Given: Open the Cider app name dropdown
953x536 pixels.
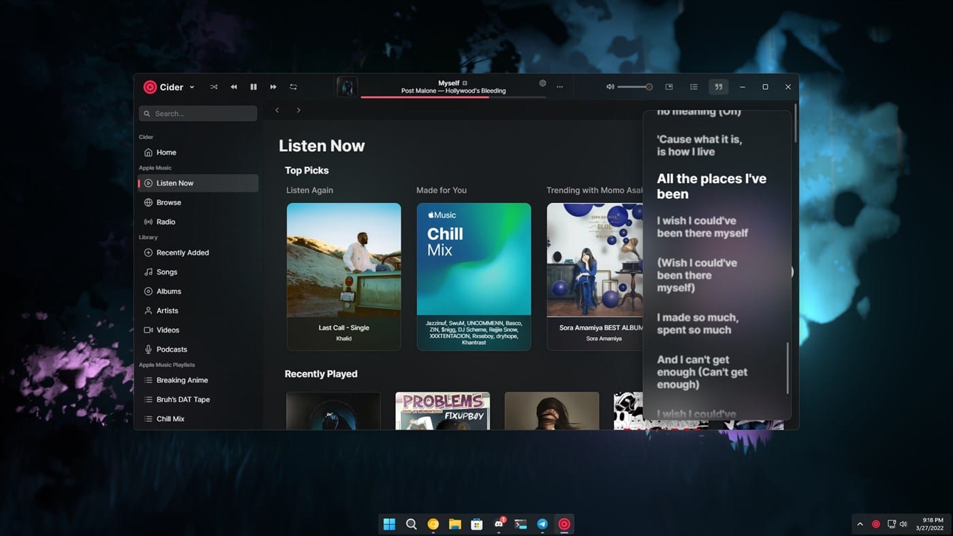Looking at the screenshot, I should pos(191,86).
